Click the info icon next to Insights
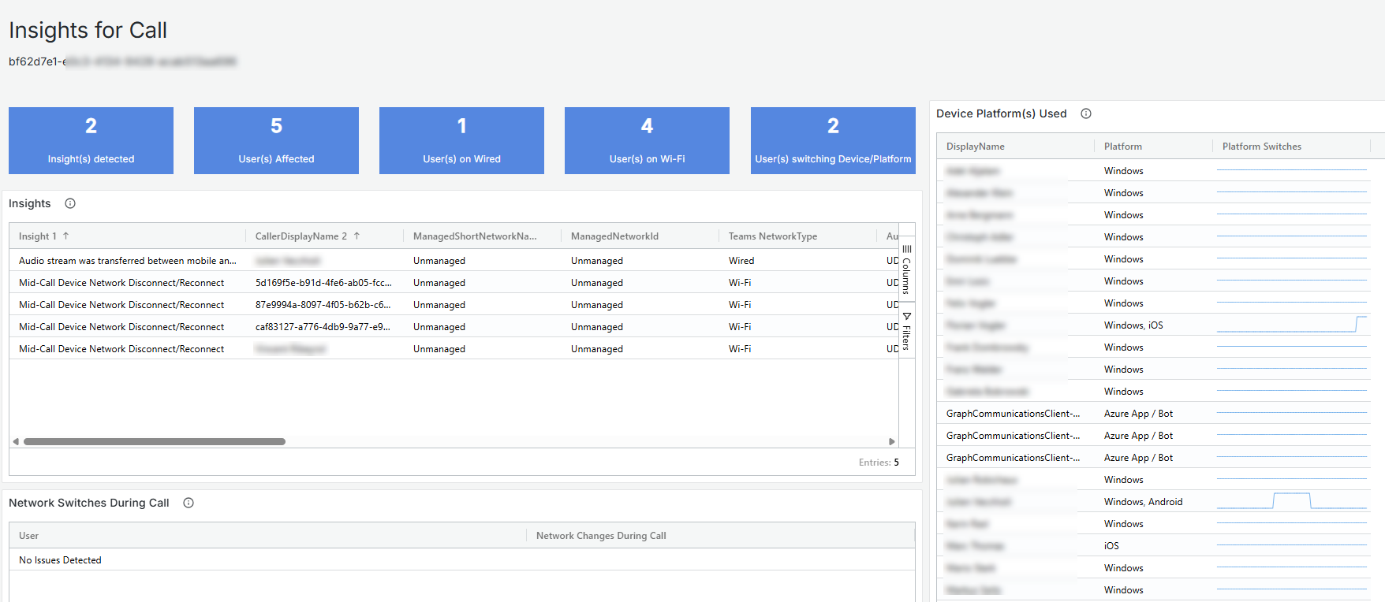 [x=70, y=203]
